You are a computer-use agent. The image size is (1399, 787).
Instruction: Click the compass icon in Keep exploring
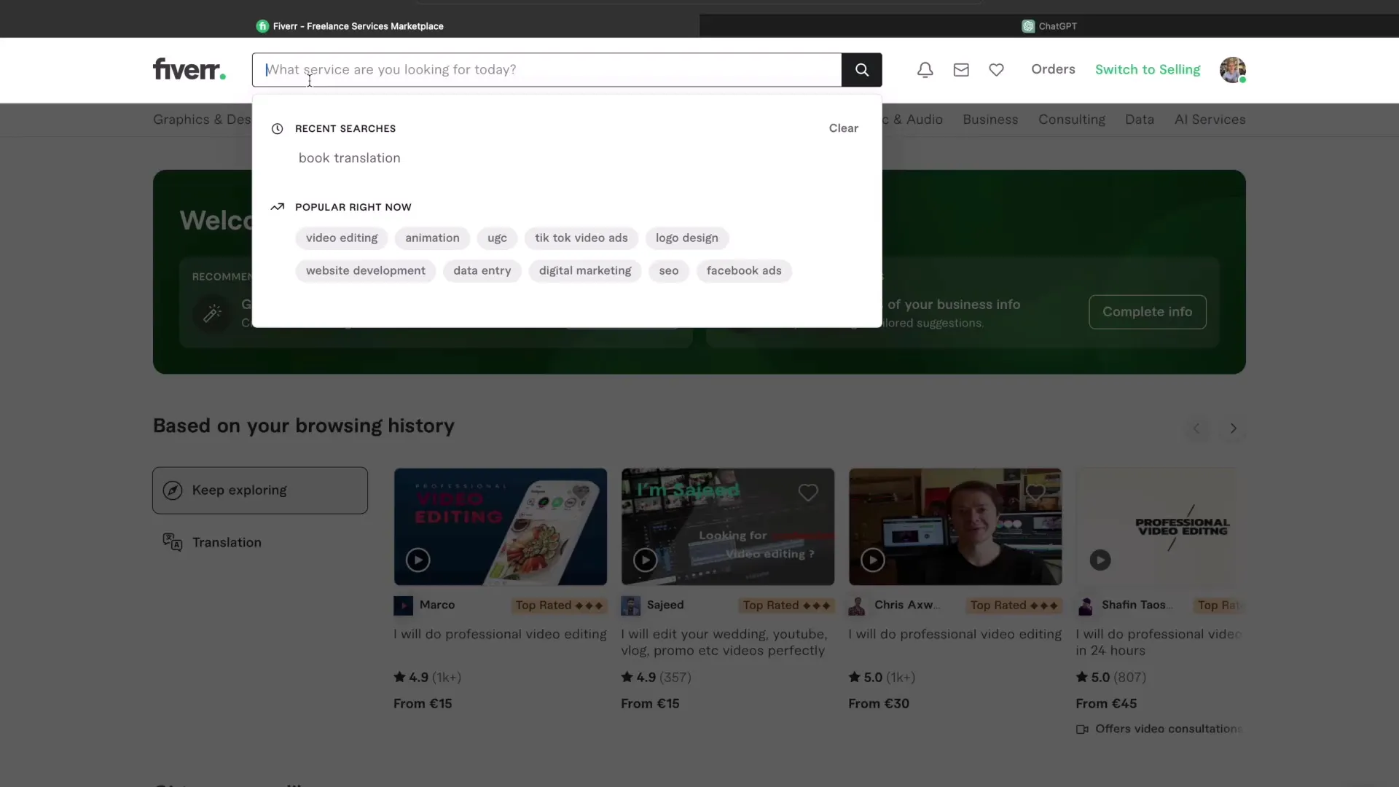tap(173, 490)
